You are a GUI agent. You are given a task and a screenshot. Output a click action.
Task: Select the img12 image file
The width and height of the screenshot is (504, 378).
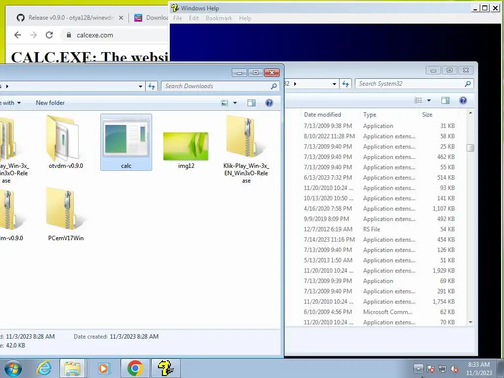[186, 150]
